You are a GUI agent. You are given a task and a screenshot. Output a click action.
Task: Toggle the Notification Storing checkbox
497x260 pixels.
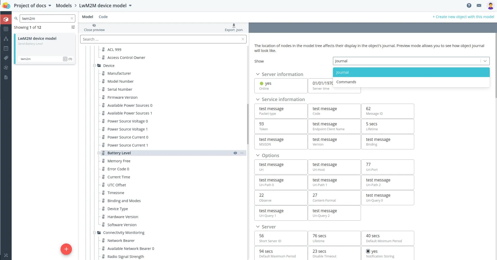click(x=368, y=251)
